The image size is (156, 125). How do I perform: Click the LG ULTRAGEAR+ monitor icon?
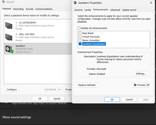pos(9,25)
